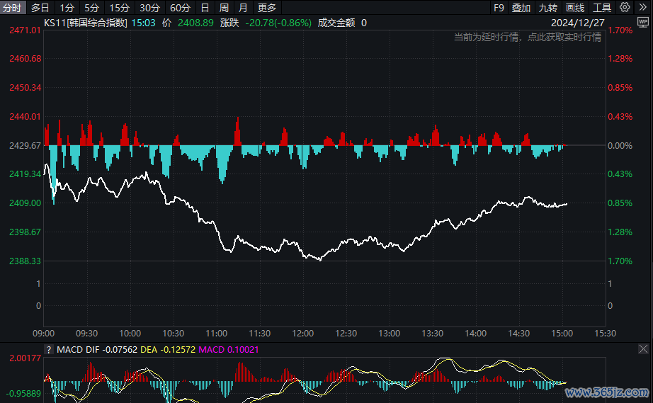Click the MACD value 0.10021
This screenshot has width=653, height=403.
(243, 350)
